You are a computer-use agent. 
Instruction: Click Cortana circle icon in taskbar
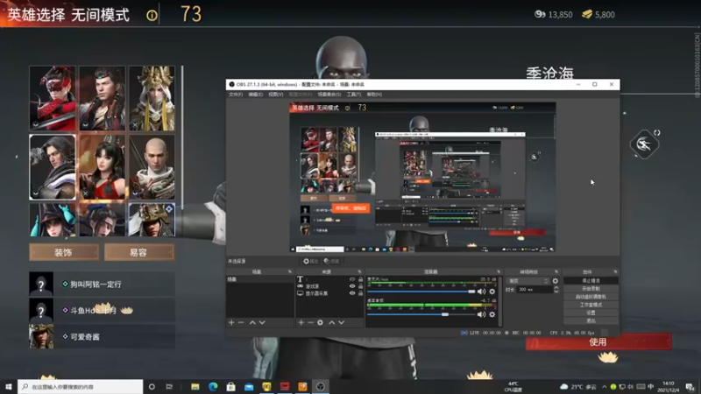tap(152, 386)
